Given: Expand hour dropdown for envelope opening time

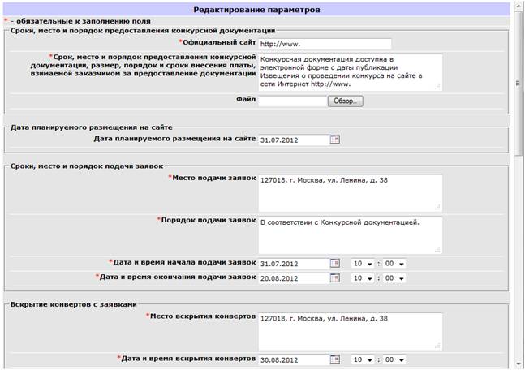Looking at the screenshot, I should 363,359.
